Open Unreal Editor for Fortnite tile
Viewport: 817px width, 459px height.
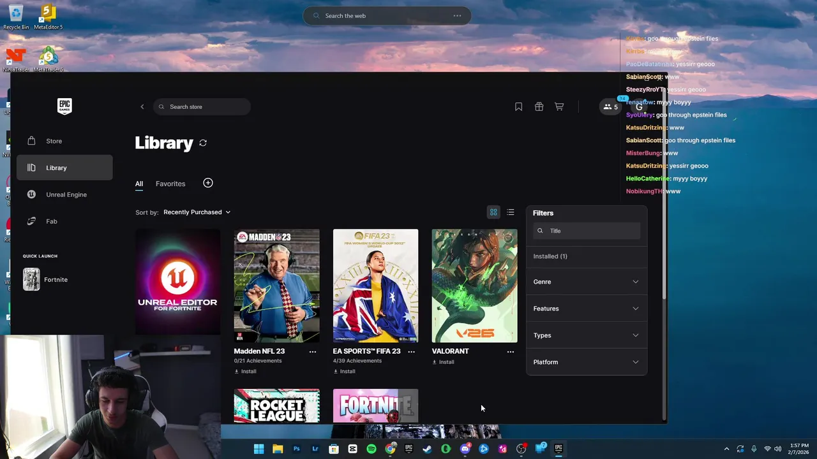point(177,282)
